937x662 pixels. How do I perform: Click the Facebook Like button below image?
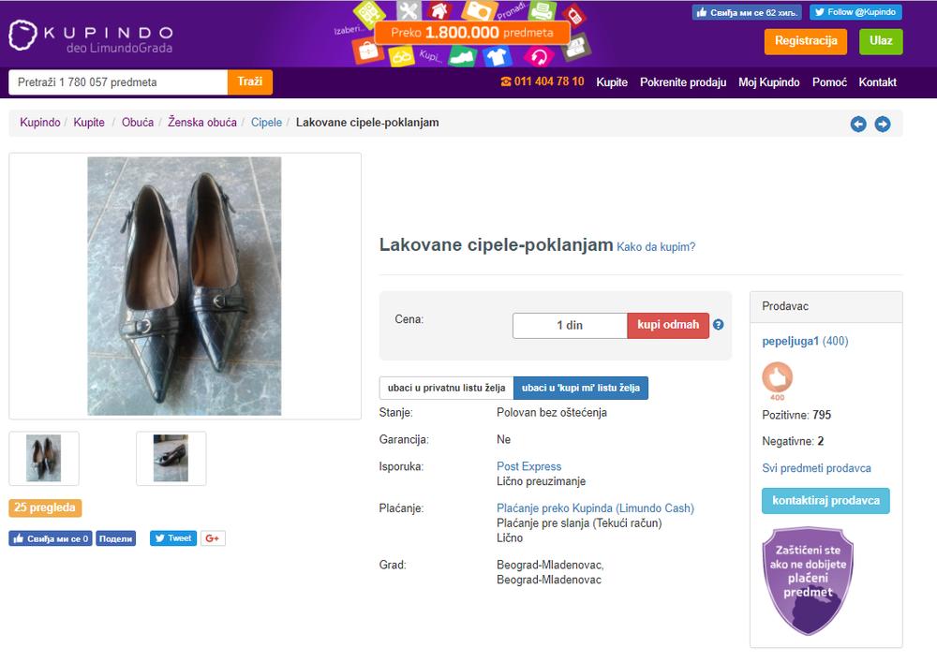click(x=51, y=538)
